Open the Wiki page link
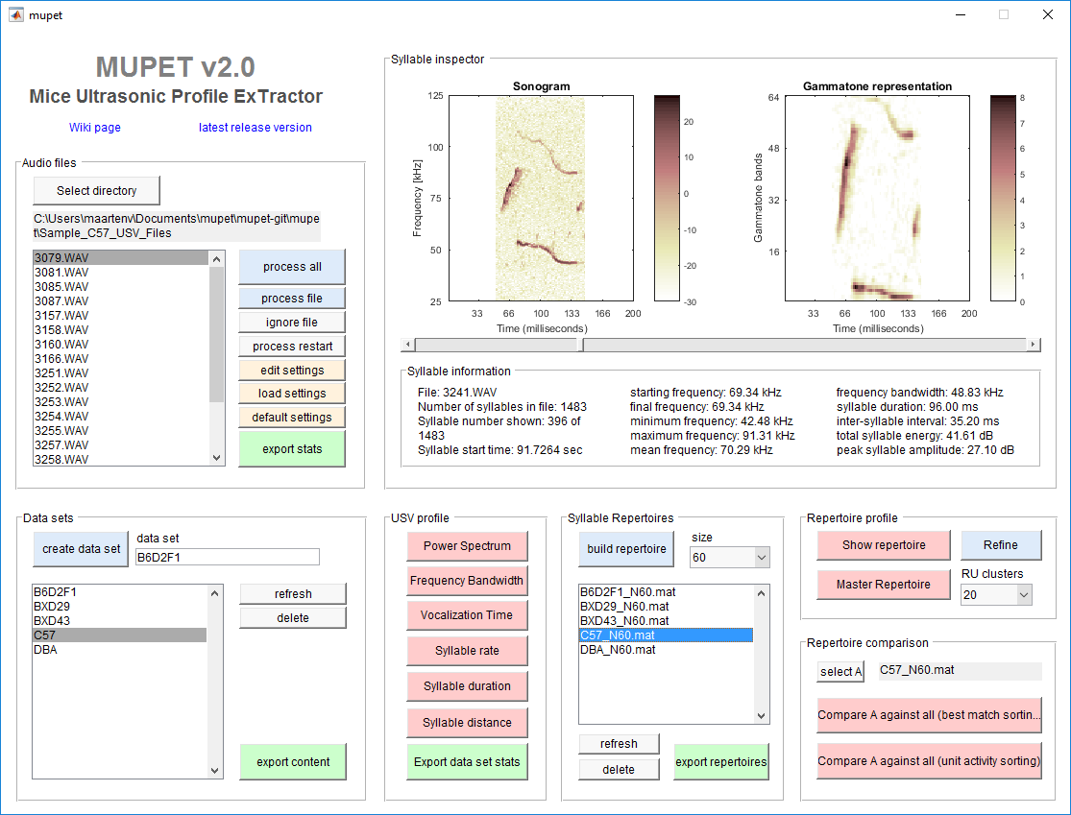The height and width of the screenshot is (815, 1071). point(95,128)
